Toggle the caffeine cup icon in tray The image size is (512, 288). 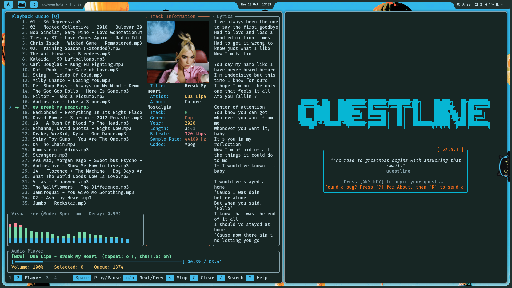click(458, 4)
